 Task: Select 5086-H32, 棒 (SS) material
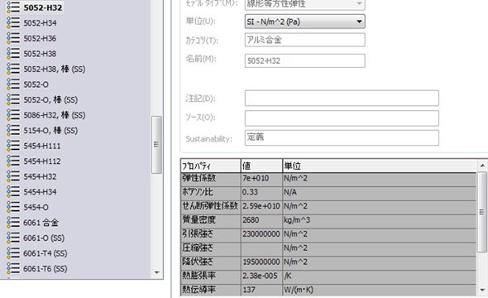coord(55,115)
